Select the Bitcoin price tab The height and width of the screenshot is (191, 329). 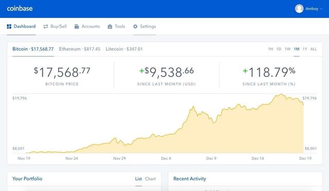[x=33, y=49]
